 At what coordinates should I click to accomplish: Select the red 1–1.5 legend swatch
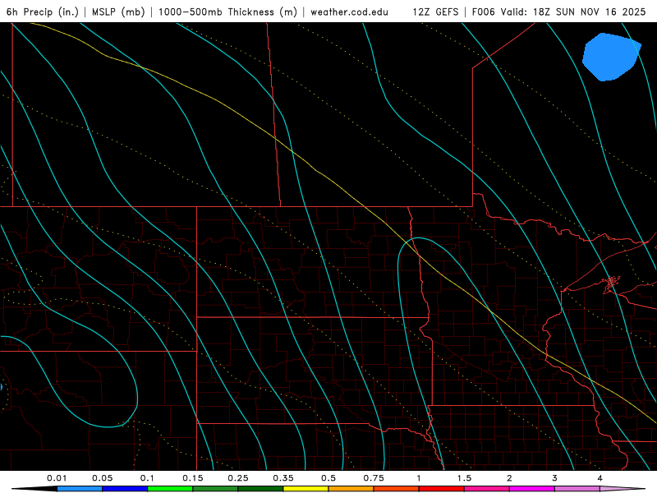tap(442, 489)
